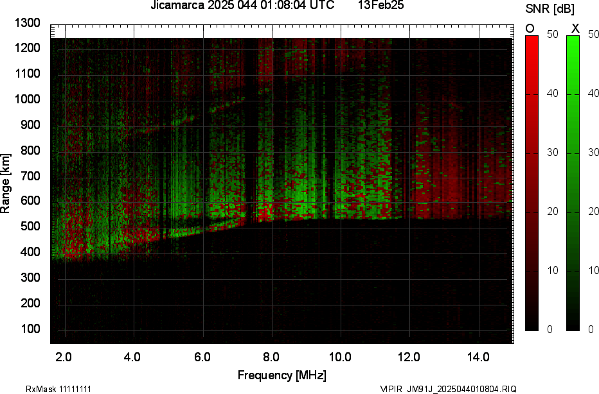Click the 10.0 frequency axis tick label

tap(340, 357)
